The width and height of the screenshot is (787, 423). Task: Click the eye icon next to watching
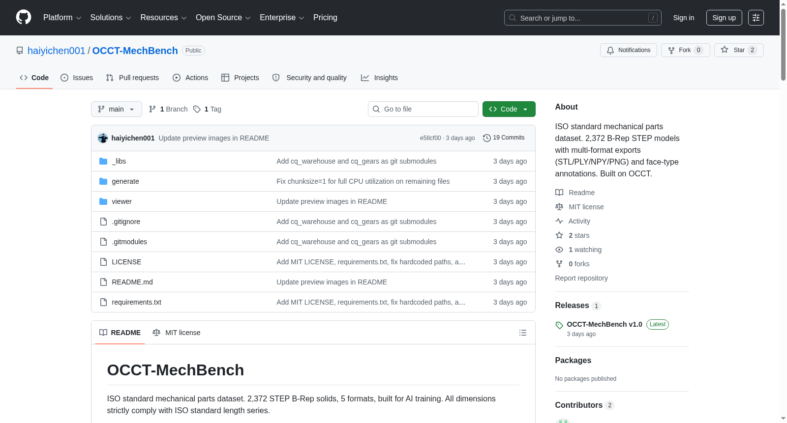(x=559, y=250)
